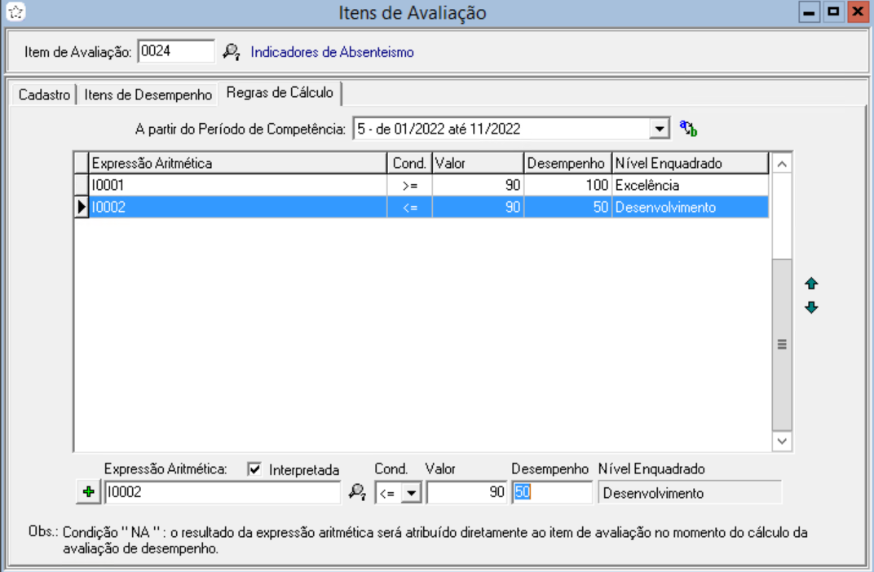Click the Nível Enquadrado column header
874x572 pixels.
click(689, 164)
